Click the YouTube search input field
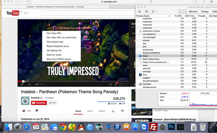This screenshot has width=217, height=133. pyautogui.click(x=88, y=13)
